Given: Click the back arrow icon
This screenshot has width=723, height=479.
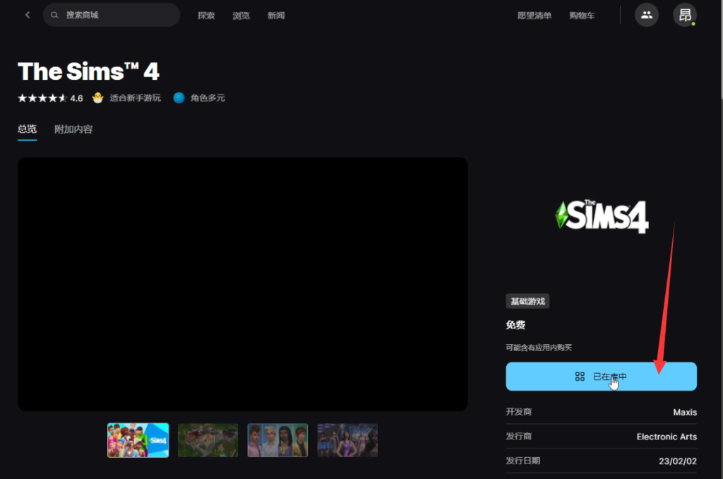Looking at the screenshot, I should point(28,15).
